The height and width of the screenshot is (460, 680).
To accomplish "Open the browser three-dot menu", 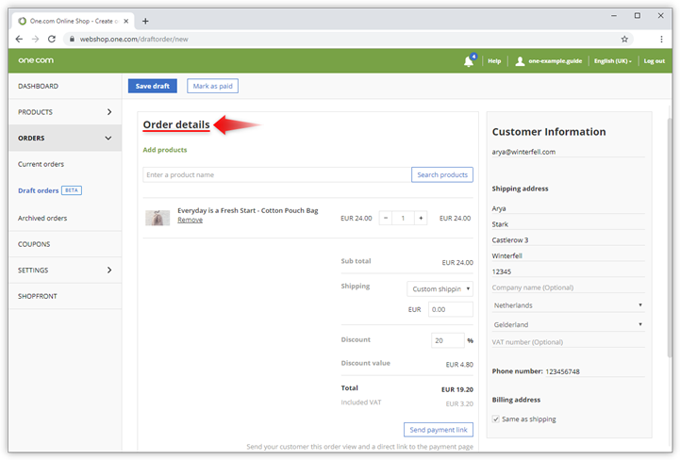I will tap(660, 39).
